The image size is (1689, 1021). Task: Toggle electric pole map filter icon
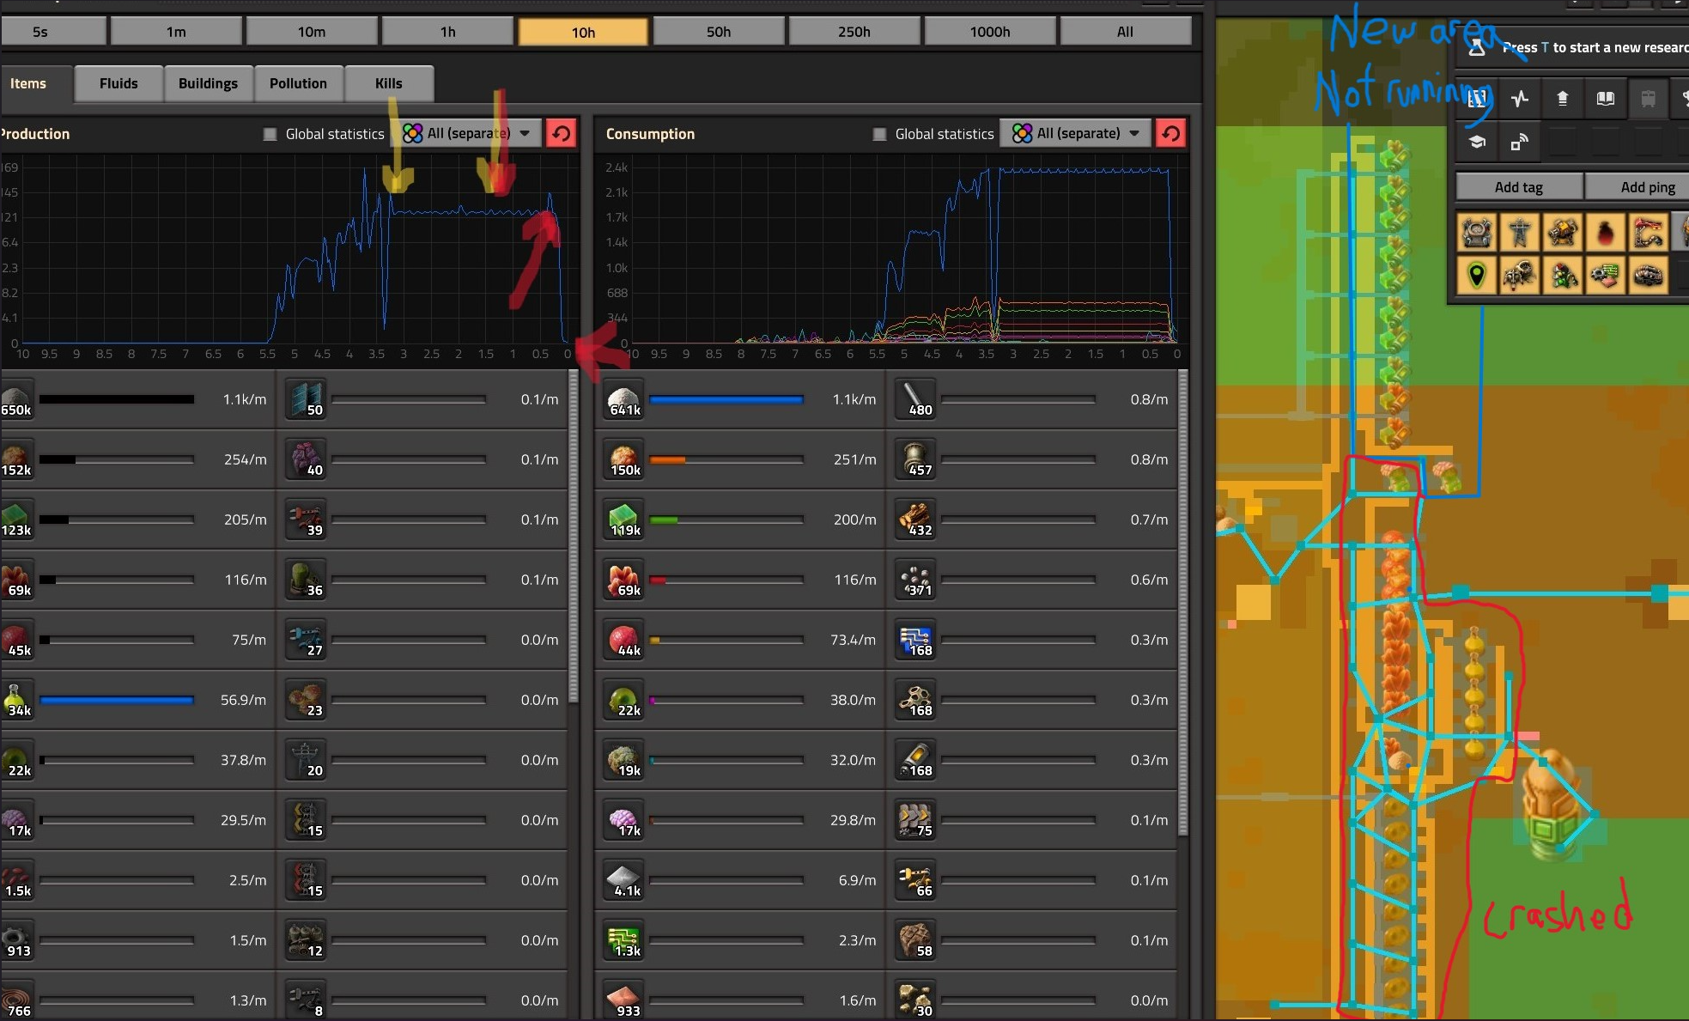(x=1520, y=232)
